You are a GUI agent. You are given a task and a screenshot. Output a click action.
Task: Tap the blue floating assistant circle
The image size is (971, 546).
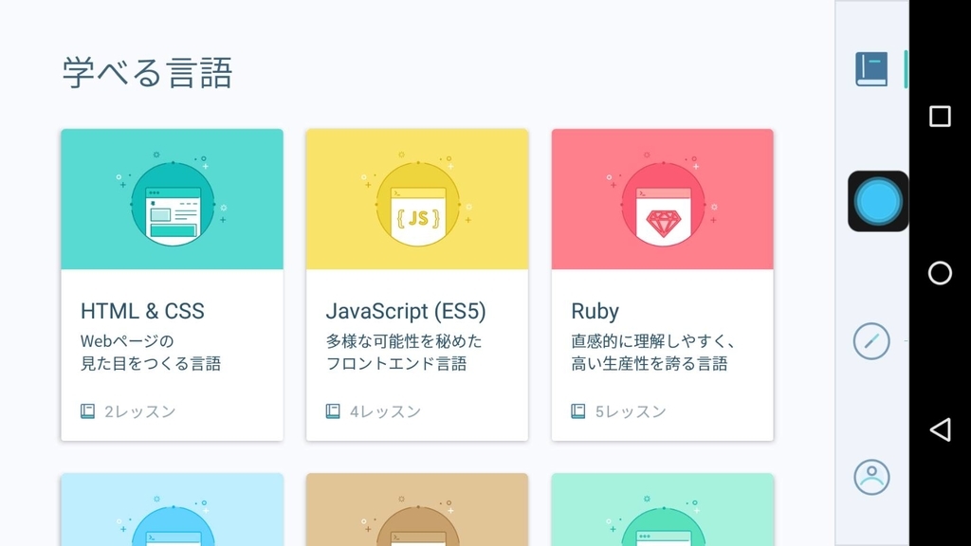point(878,201)
